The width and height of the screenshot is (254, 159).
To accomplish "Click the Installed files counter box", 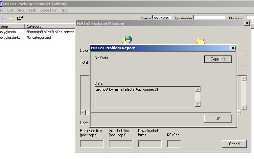I will (x=121, y=144).
